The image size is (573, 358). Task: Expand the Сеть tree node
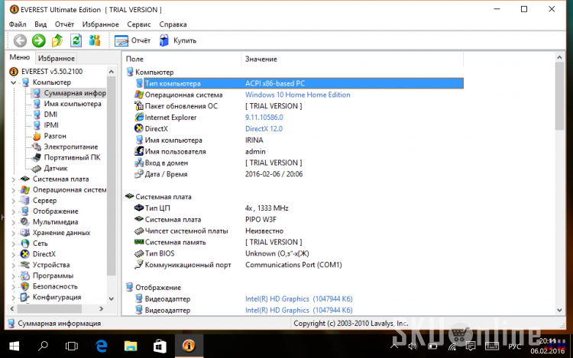[13, 244]
